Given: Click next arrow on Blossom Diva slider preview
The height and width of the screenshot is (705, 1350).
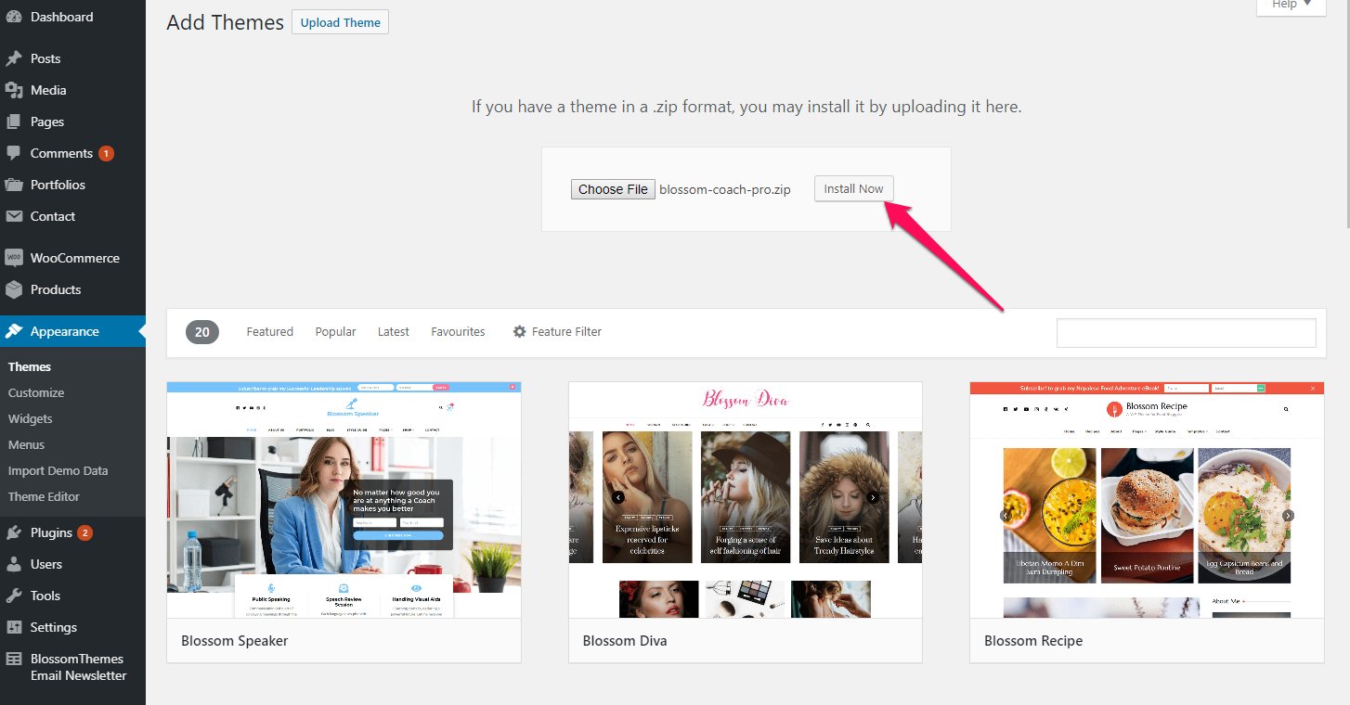Looking at the screenshot, I should (873, 497).
